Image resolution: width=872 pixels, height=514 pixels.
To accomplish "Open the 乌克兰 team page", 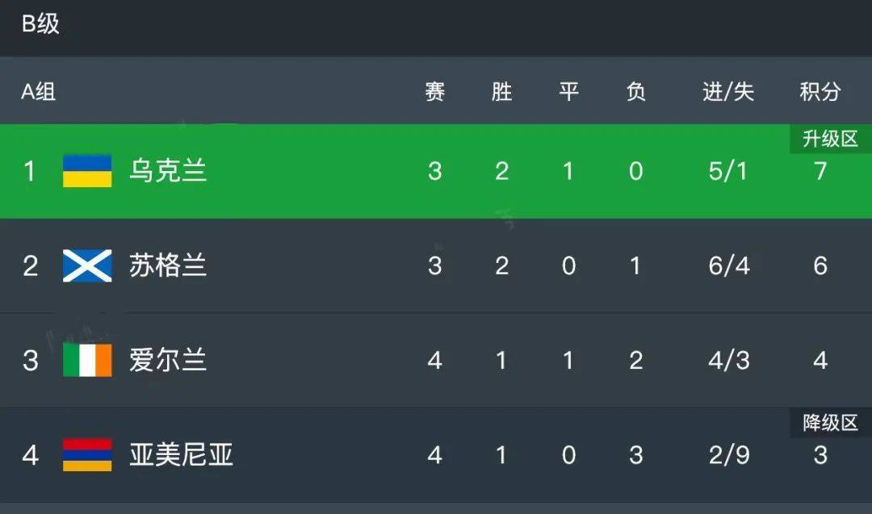I will tap(168, 171).
